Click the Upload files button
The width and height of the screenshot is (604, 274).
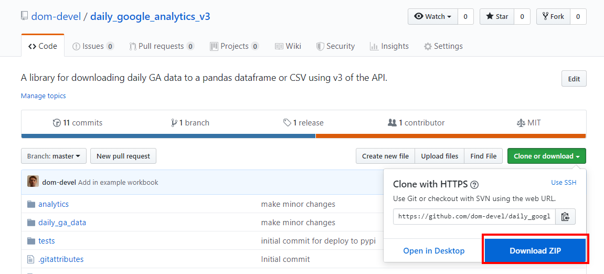click(440, 156)
